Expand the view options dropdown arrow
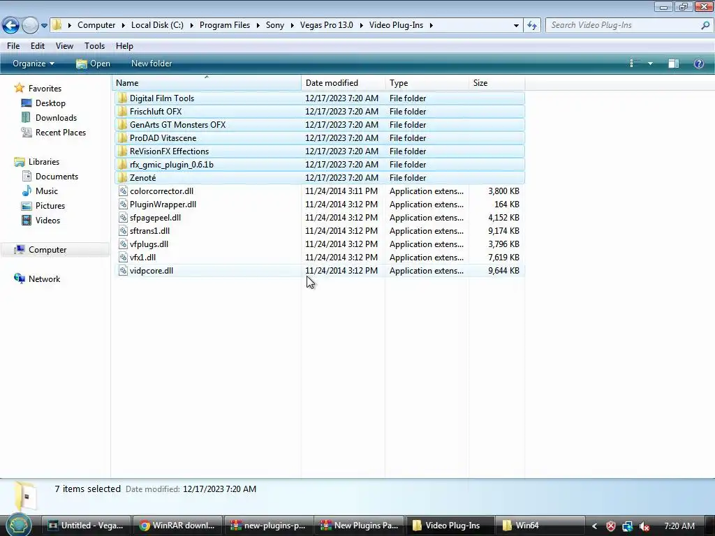 pos(650,64)
